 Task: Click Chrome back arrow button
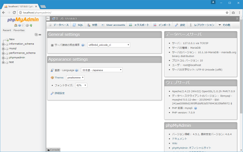[x=3, y=13]
